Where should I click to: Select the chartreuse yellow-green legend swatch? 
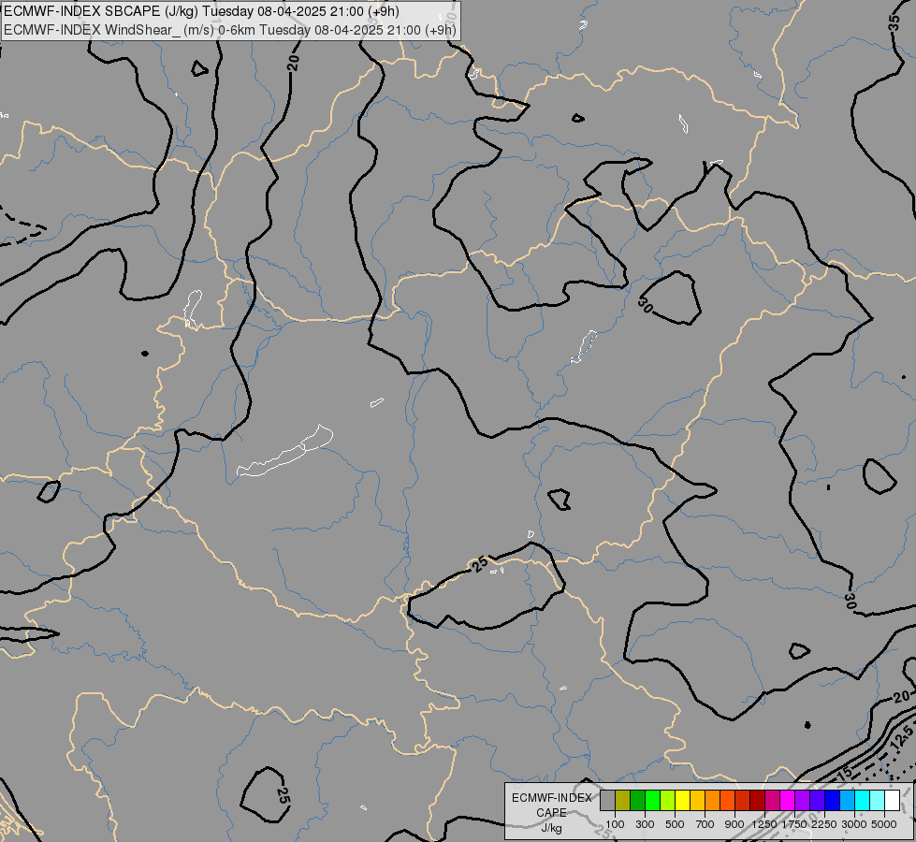point(668,801)
